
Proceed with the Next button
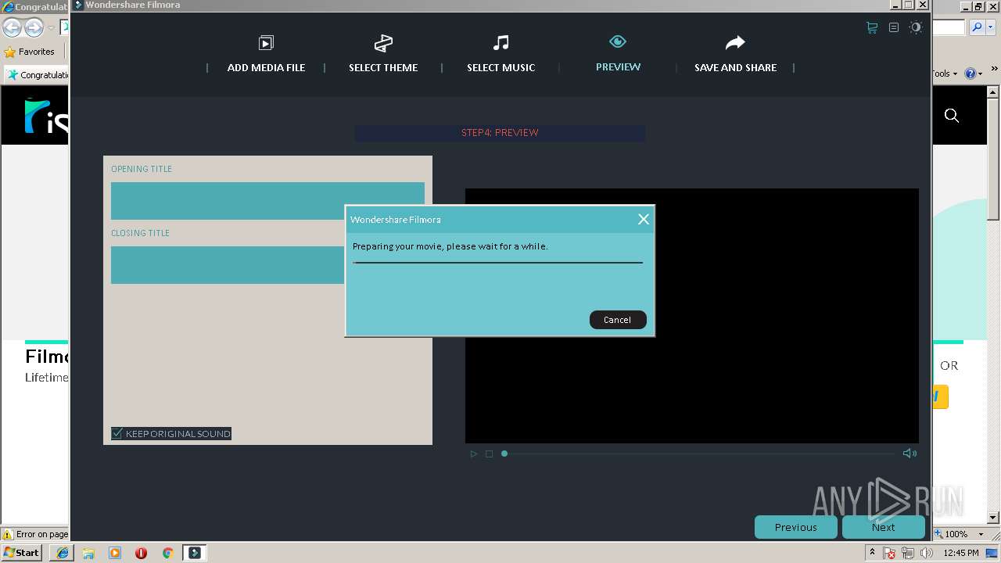pos(884,527)
